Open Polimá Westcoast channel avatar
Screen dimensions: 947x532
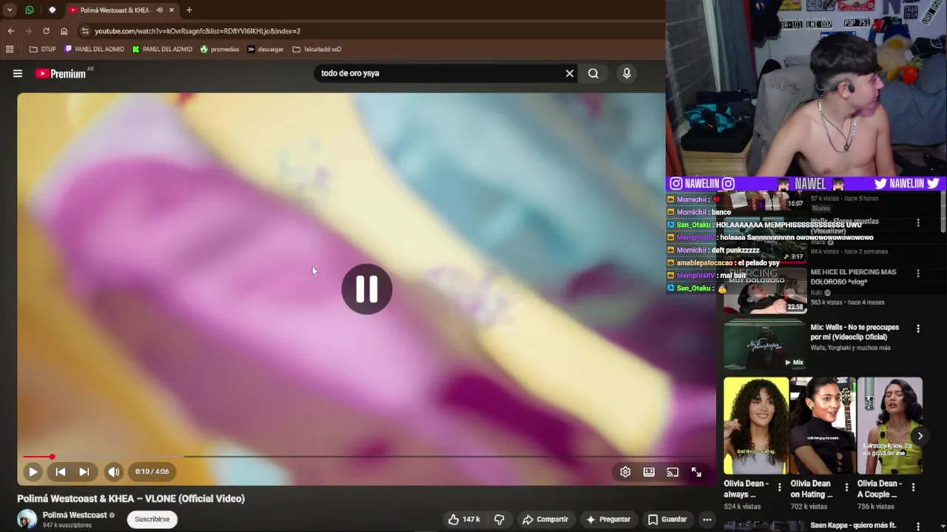pyautogui.click(x=27, y=519)
